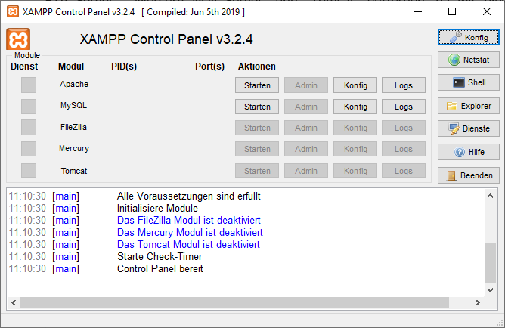
Task: Click the FileZilla module label
Action: (74, 127)
